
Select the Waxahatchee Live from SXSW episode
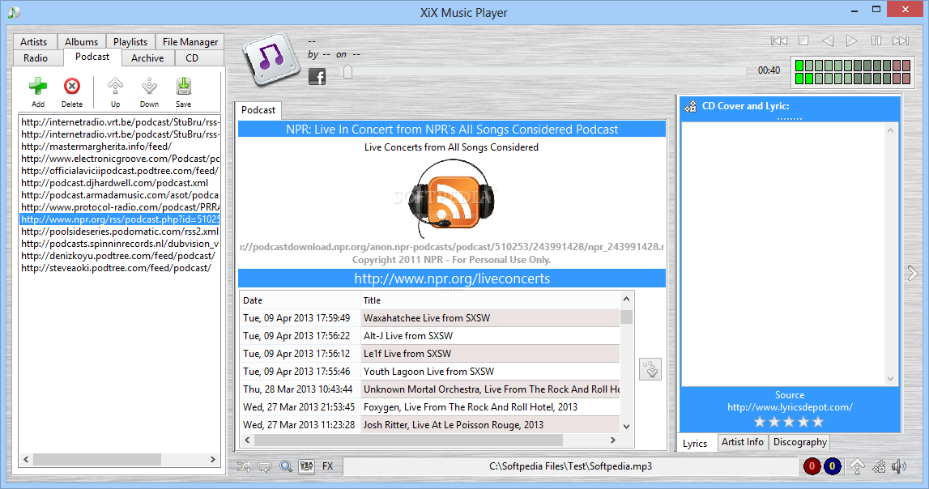click(429, 318)
